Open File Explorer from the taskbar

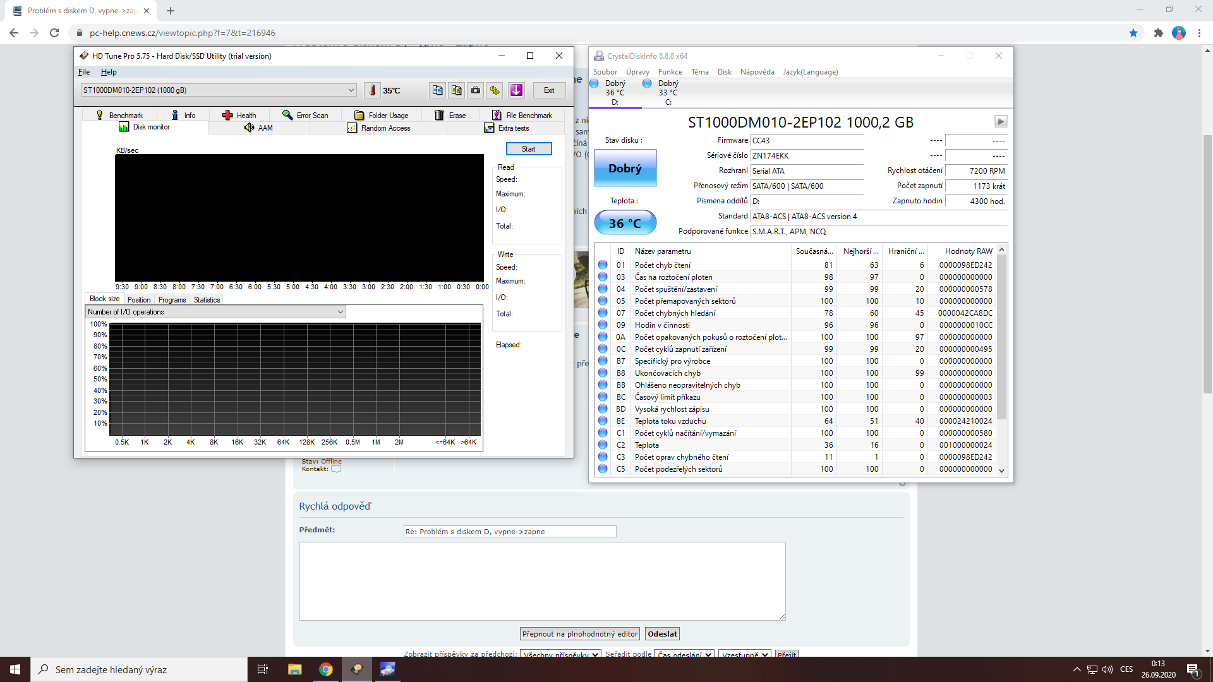point(294,669)
